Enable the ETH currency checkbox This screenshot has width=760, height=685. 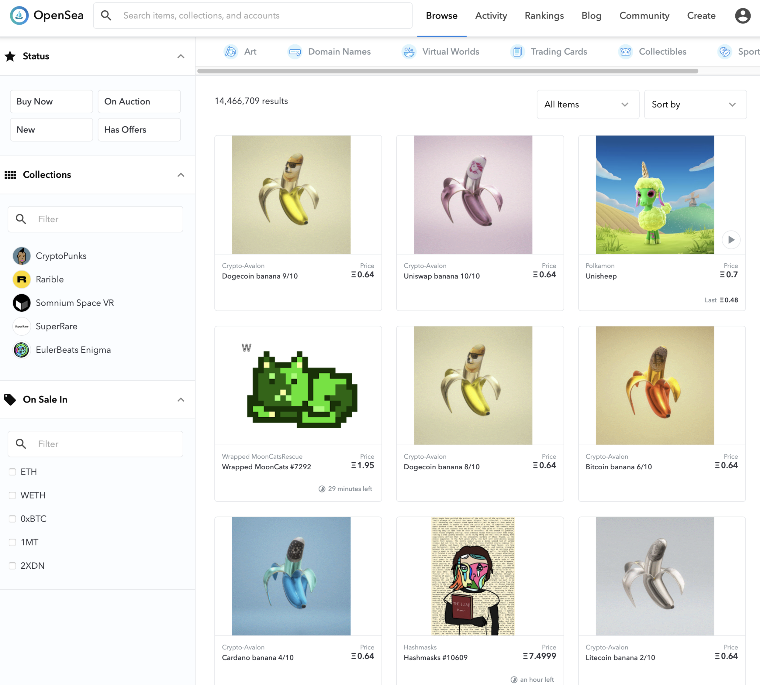point(12,472)
